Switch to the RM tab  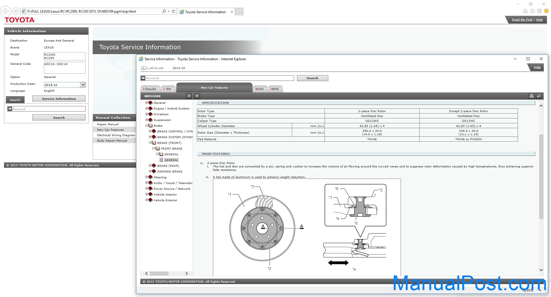pyautogui.click(x=168, y=89)
